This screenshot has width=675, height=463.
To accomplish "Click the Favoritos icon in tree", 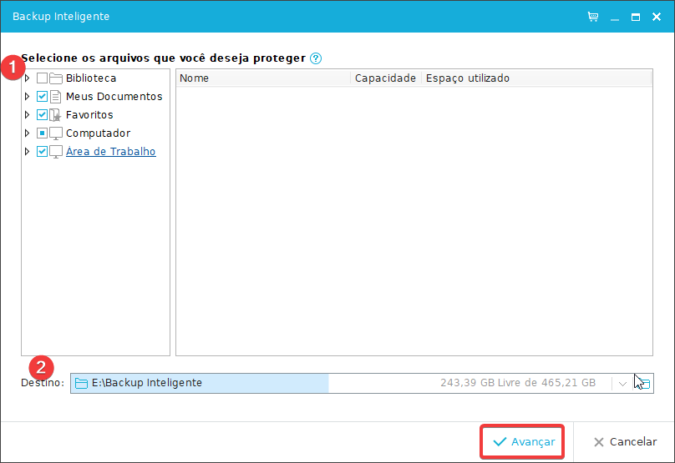I will pyautogui.click(x=56, y=115).
